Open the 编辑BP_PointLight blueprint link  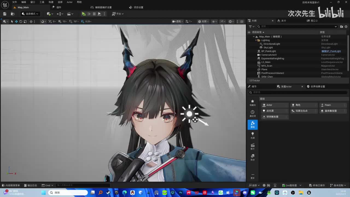coord(331,51)
